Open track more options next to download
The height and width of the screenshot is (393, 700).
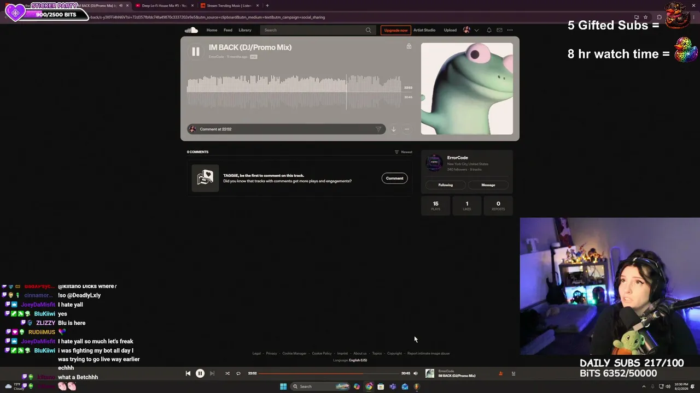click(x=406, y=129)
